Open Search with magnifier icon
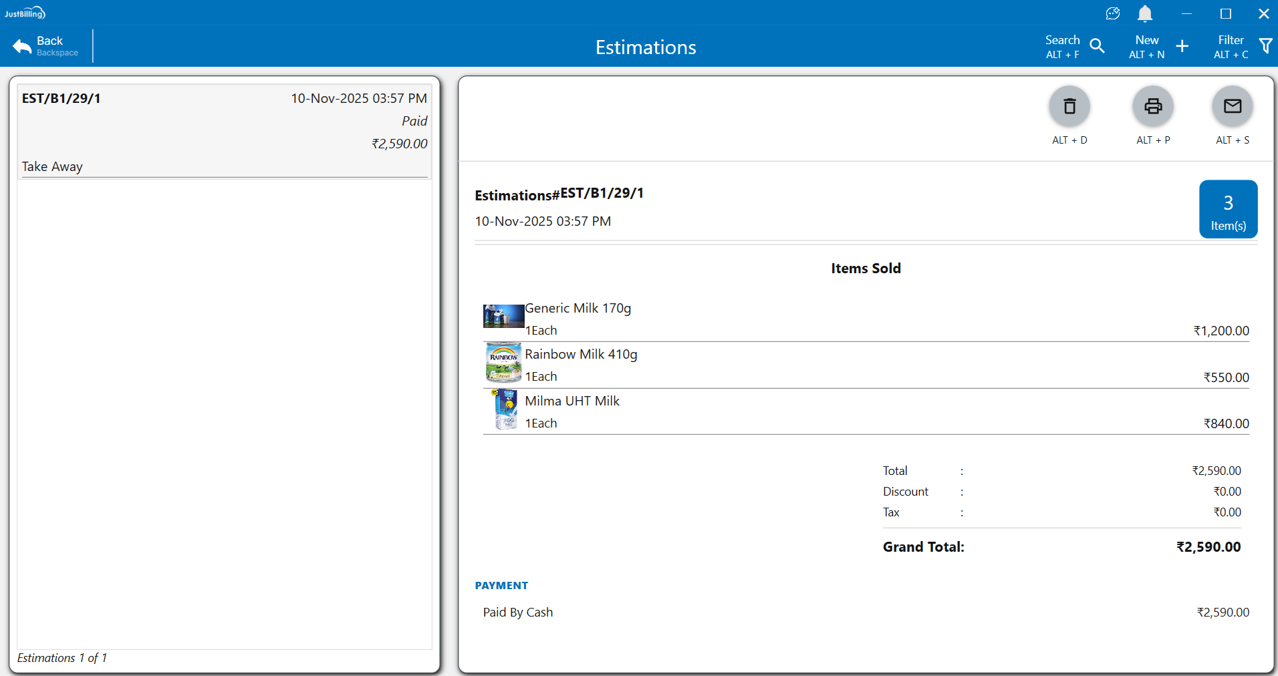Screen dimensions: 1278x676 [1097, 46]
